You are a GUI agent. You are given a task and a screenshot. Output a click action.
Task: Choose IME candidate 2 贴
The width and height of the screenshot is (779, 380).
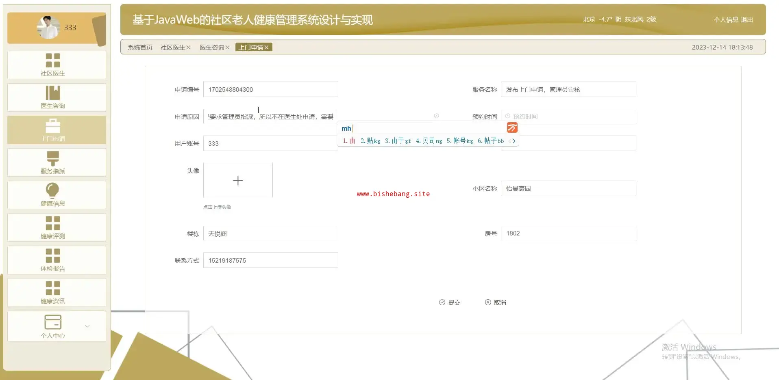click(x=370, y=141)
